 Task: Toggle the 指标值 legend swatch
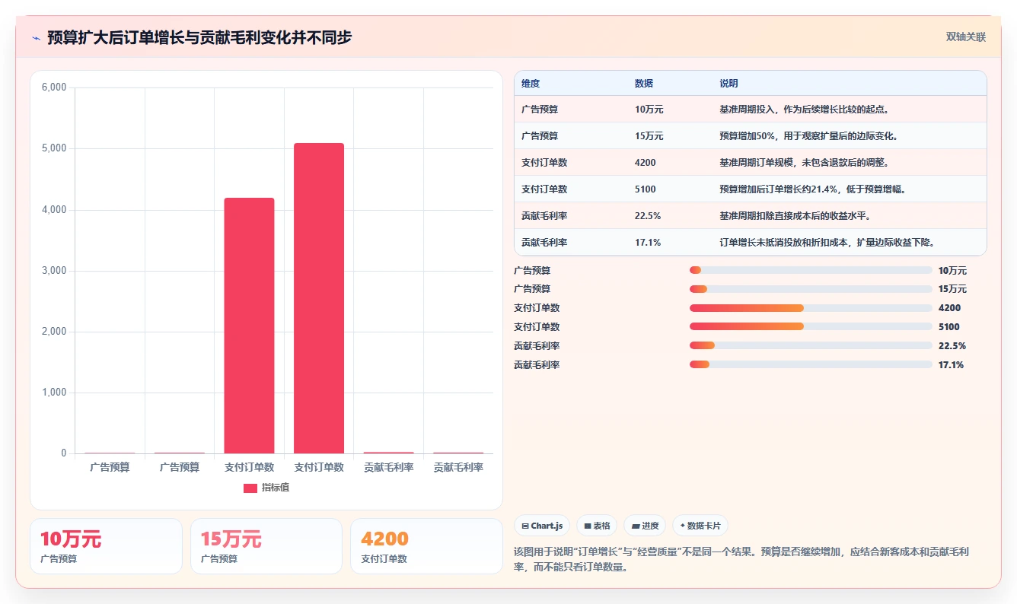[250, 488]
